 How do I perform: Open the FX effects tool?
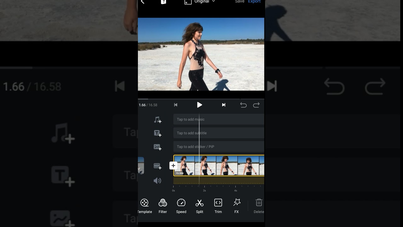237,206
